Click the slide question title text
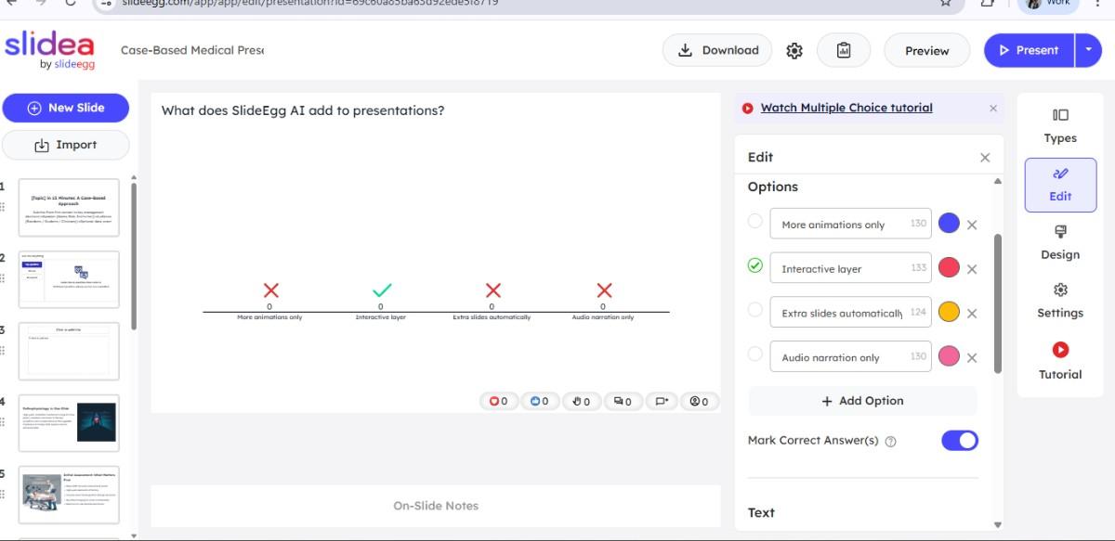This screenshot has height=541, width=1115. [x=303, y=110]
